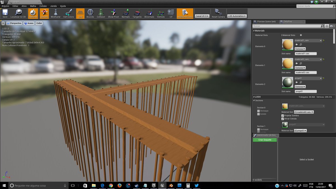Open Epic Games Launcher in taskbar
The width and height of the screenshot is (336, 189).
(x=153, y=185)
